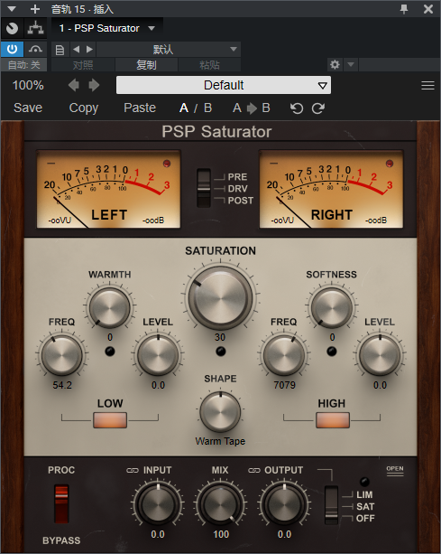Click Save in plugin toolbar
Screen dimensions: 441x554
[28, 108]
